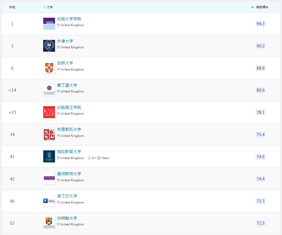Open the 爱丁堡大学 link

tap(67, 85)
